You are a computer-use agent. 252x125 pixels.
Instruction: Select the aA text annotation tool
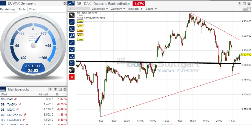tap(72, 56)
